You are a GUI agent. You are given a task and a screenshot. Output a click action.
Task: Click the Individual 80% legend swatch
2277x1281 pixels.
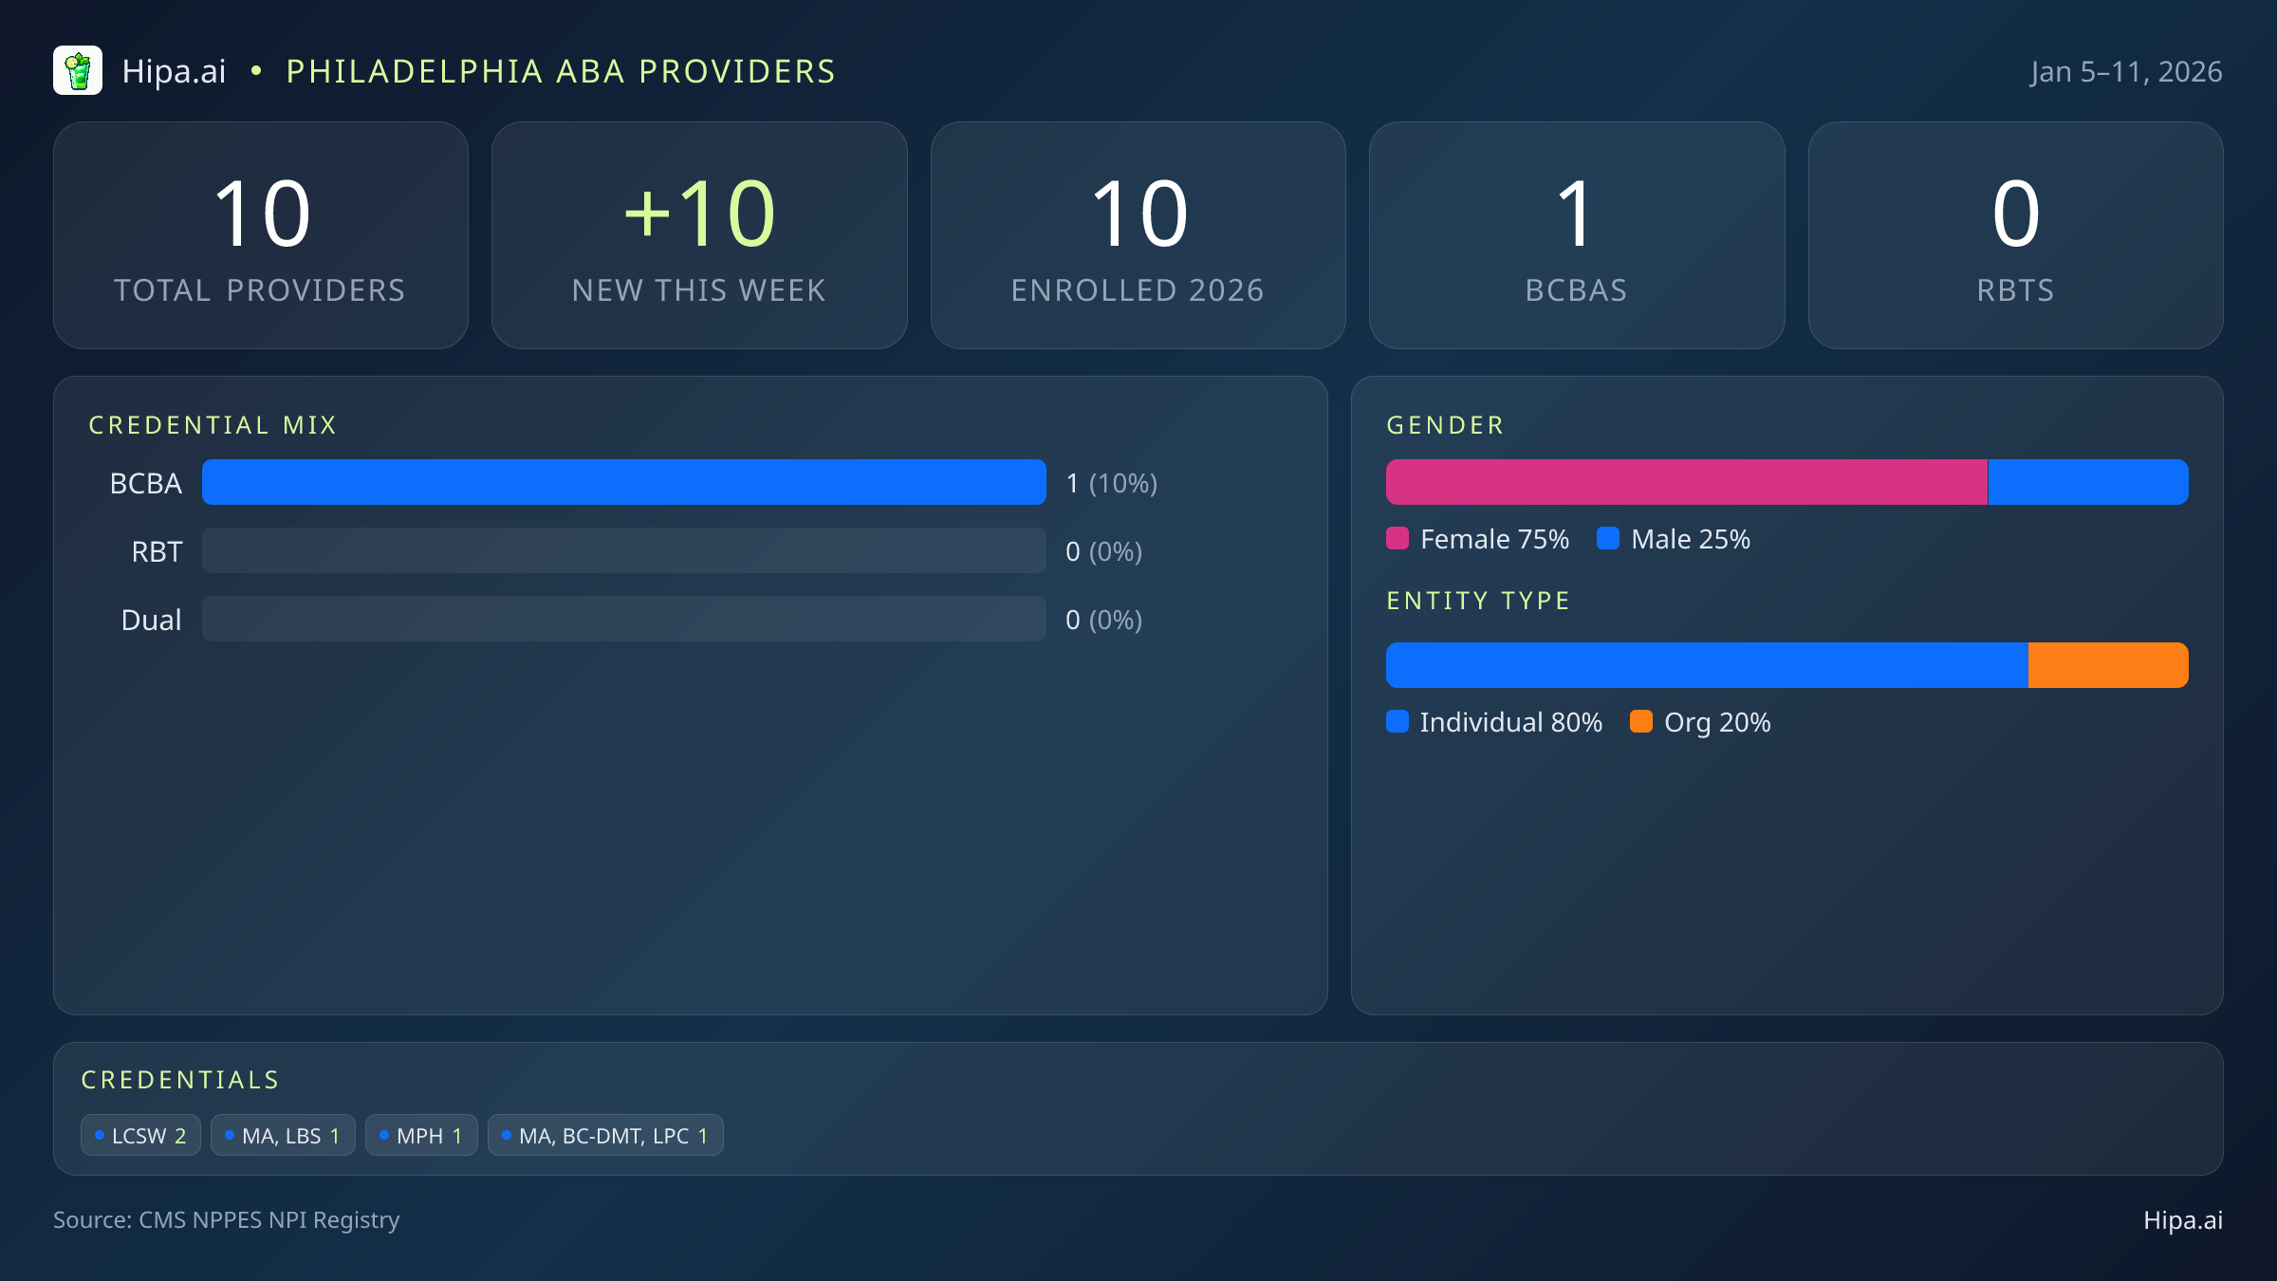point(1397,722)
